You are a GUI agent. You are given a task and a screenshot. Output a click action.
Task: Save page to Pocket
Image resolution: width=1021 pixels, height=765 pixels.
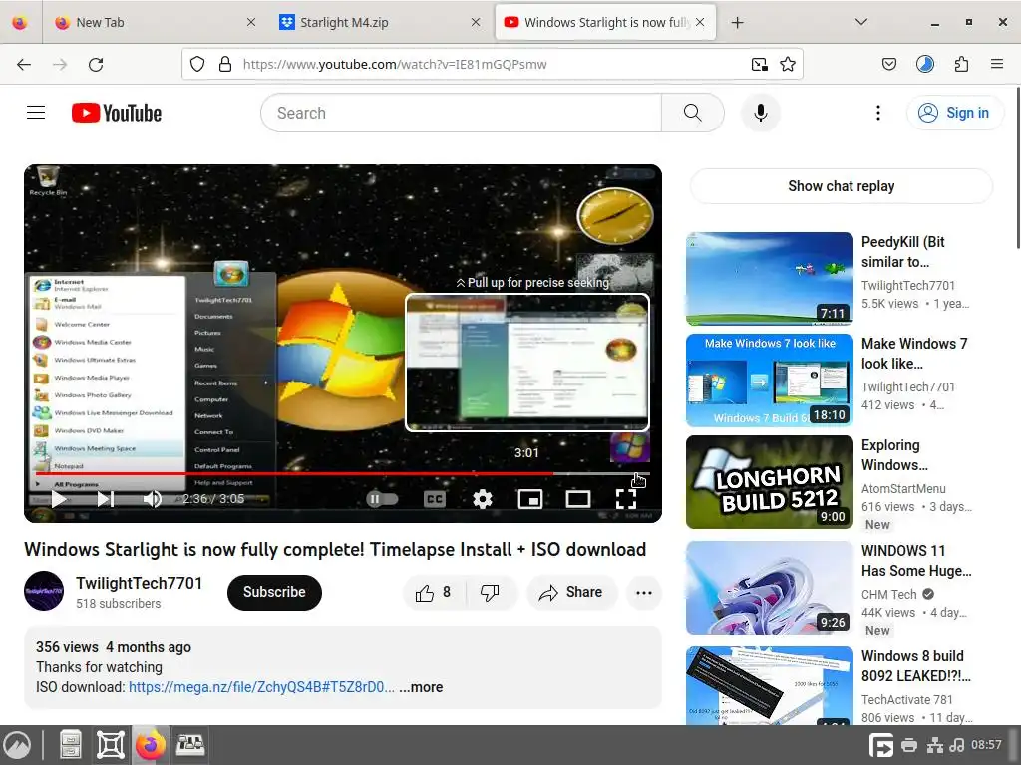888,64
